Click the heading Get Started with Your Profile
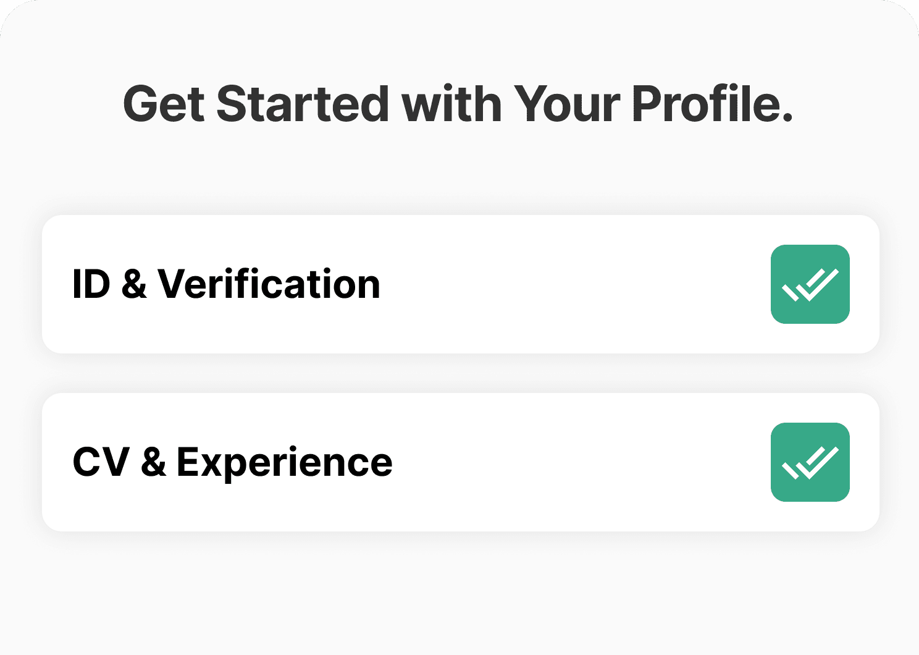This screenshot has height=655, width=919. [x=459, y=104]
